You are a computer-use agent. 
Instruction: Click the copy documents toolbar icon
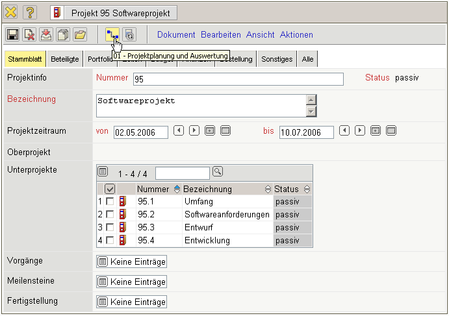click(63, 35)
